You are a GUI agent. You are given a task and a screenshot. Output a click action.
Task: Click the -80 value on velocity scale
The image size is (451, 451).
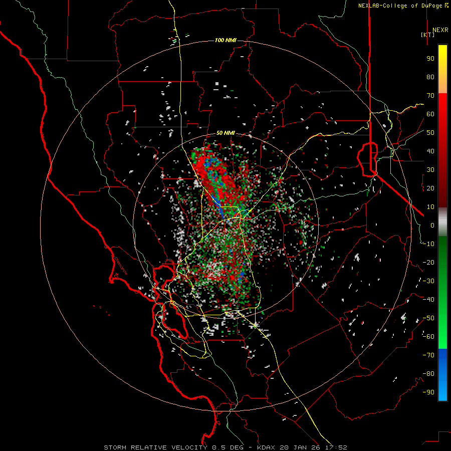[428, 374]
